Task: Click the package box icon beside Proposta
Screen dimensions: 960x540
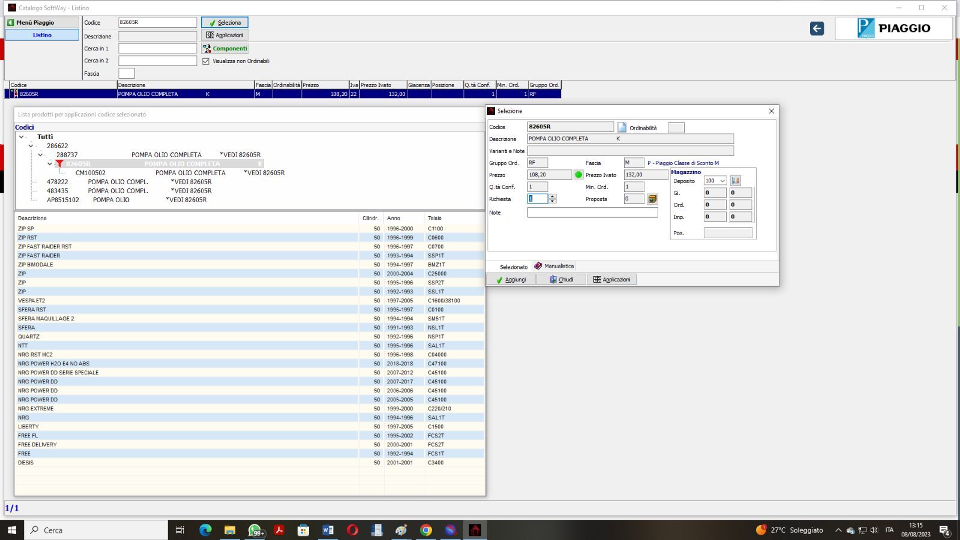Action: pyautogui.click(x=652, y=199)
